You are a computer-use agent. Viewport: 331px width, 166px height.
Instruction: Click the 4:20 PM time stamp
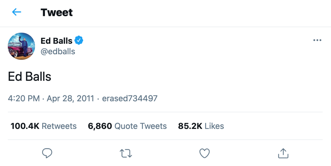coord(23,98)
